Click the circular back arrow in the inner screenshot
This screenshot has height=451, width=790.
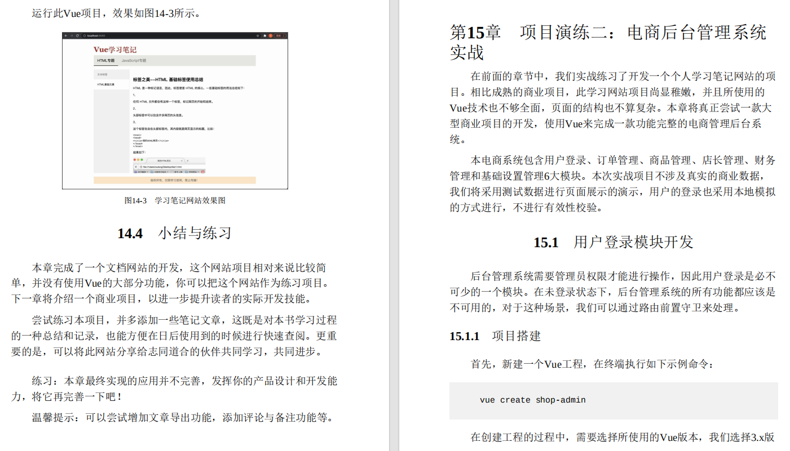(136, 167)
